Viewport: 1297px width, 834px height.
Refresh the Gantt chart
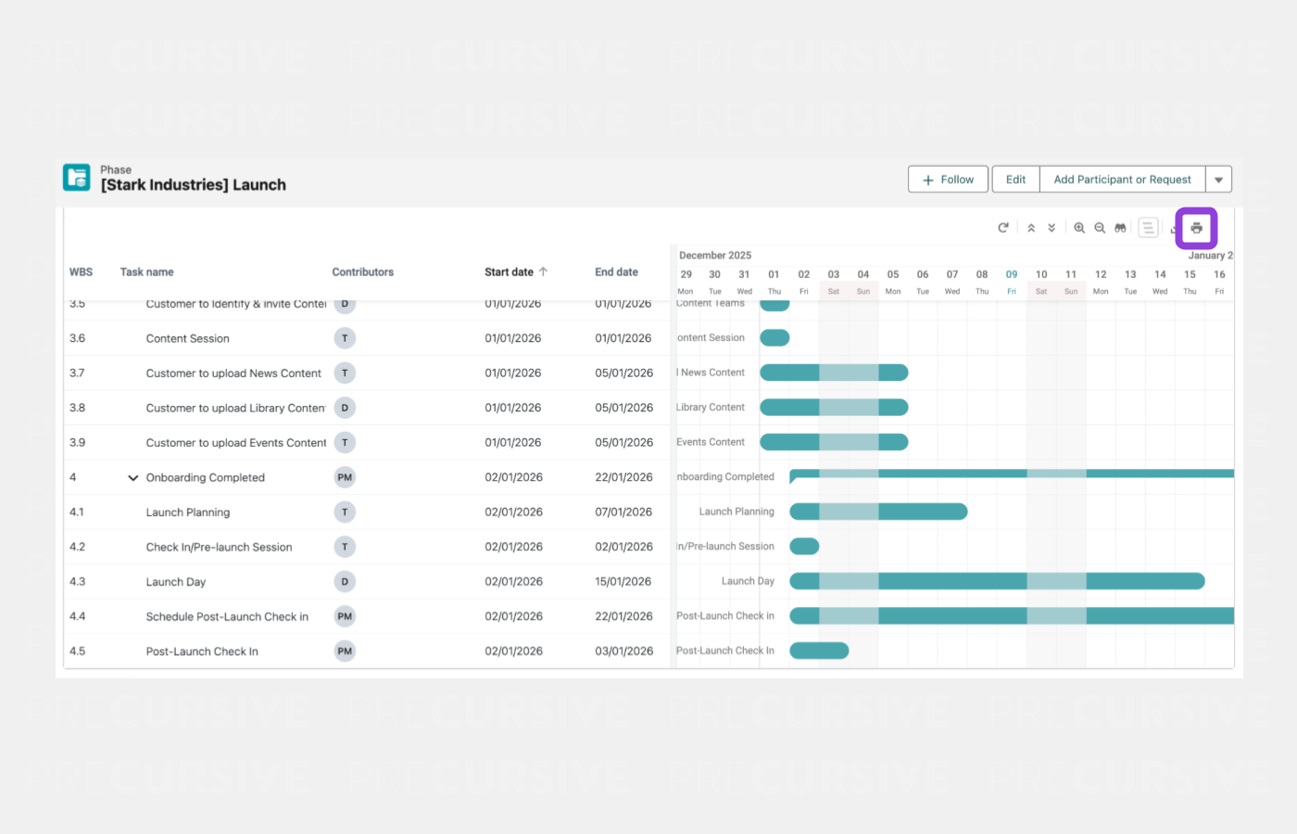(x=1002, y=228)
